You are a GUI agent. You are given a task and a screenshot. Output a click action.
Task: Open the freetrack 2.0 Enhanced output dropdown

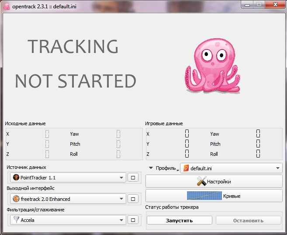68,199
